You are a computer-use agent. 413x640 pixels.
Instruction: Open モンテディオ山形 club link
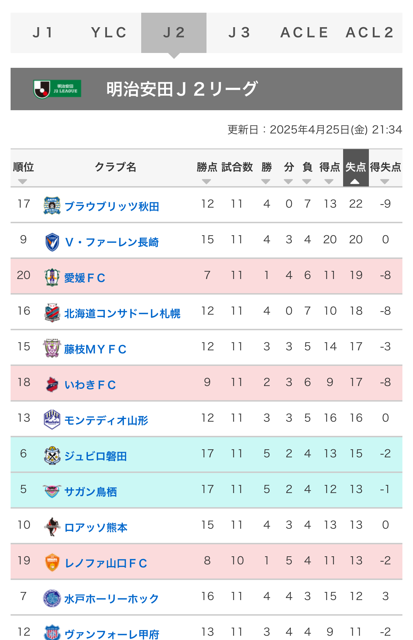(106, 420)
